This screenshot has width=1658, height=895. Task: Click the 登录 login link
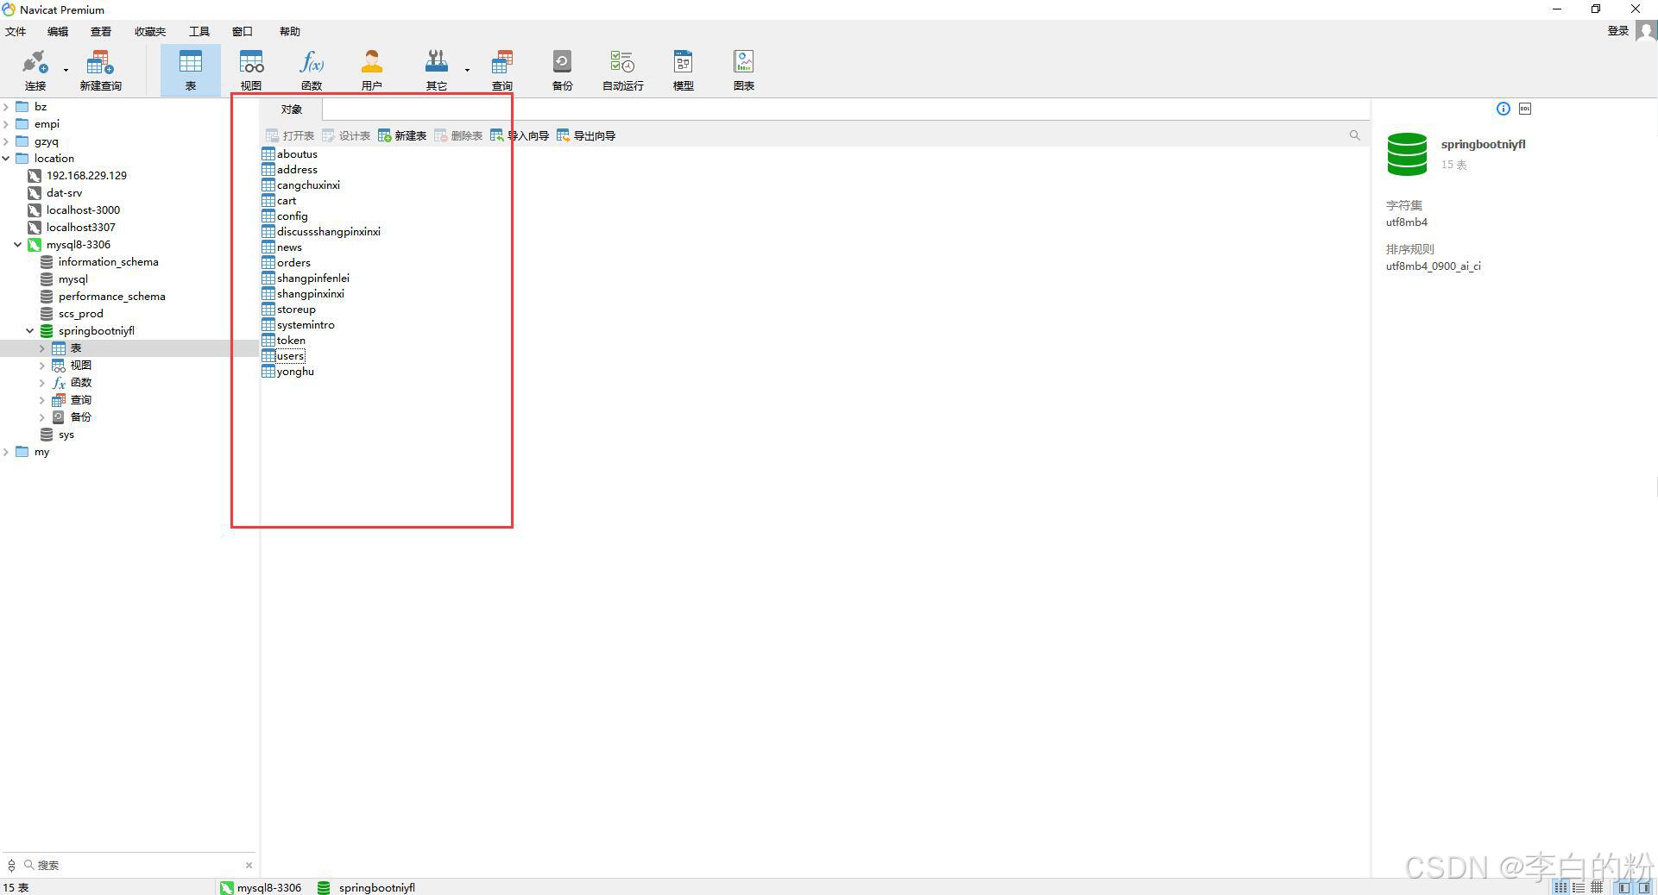[1618, 31]
